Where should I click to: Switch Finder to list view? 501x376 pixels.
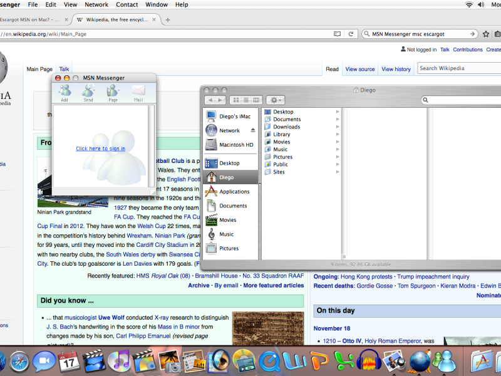[x=246, y=100]
